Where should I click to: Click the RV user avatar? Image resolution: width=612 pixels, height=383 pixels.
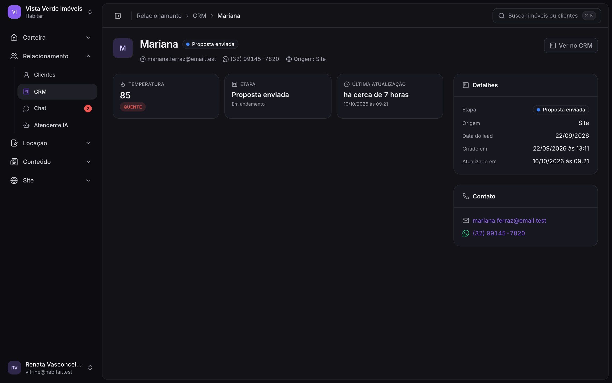tap(14, 368)
